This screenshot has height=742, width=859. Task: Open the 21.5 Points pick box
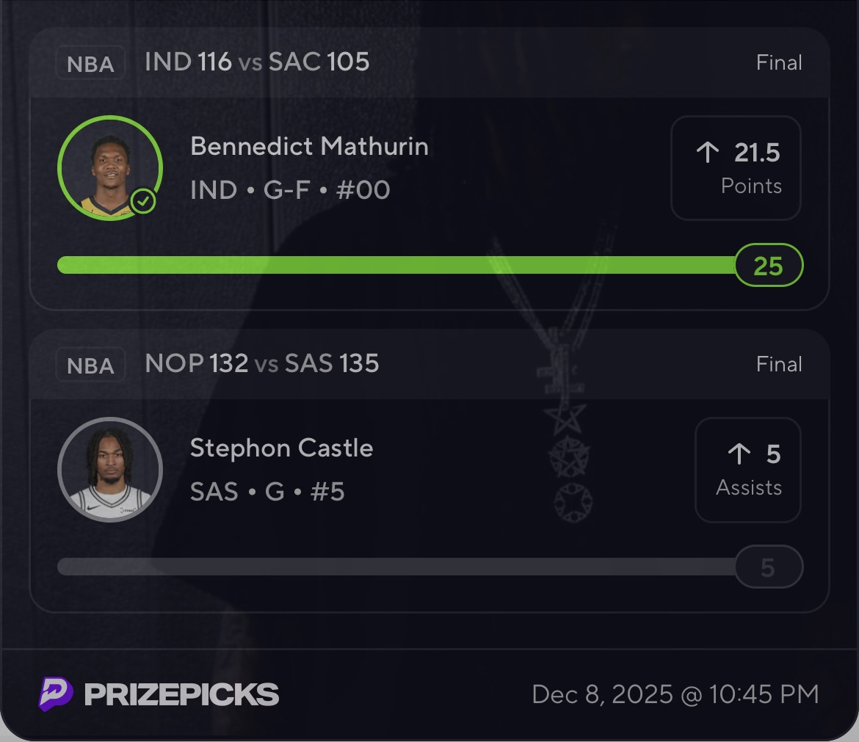(x=736, y=168)
